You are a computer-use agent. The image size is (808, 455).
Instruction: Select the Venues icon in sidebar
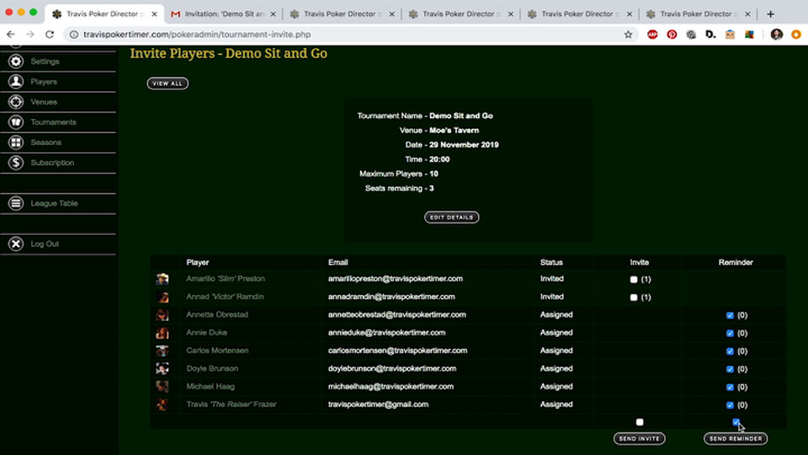(x=15, y=102)
